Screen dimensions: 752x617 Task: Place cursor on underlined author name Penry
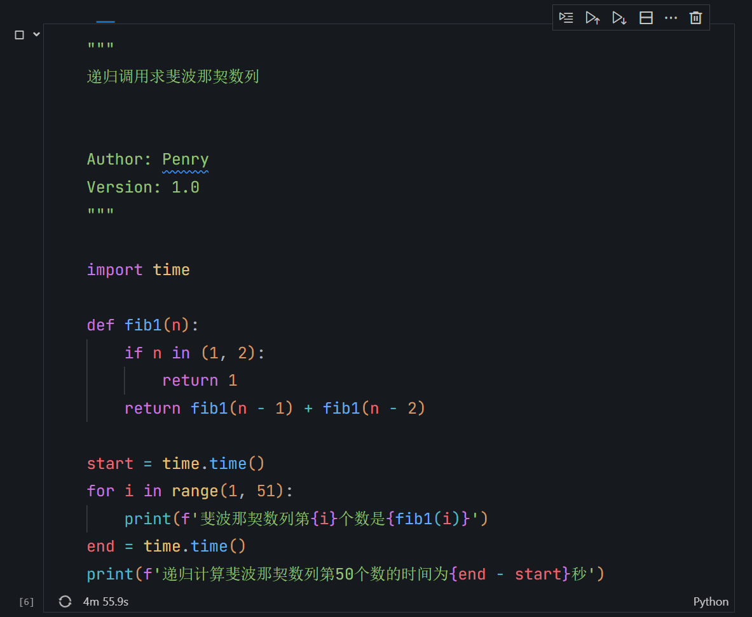(x=185, y=159)
